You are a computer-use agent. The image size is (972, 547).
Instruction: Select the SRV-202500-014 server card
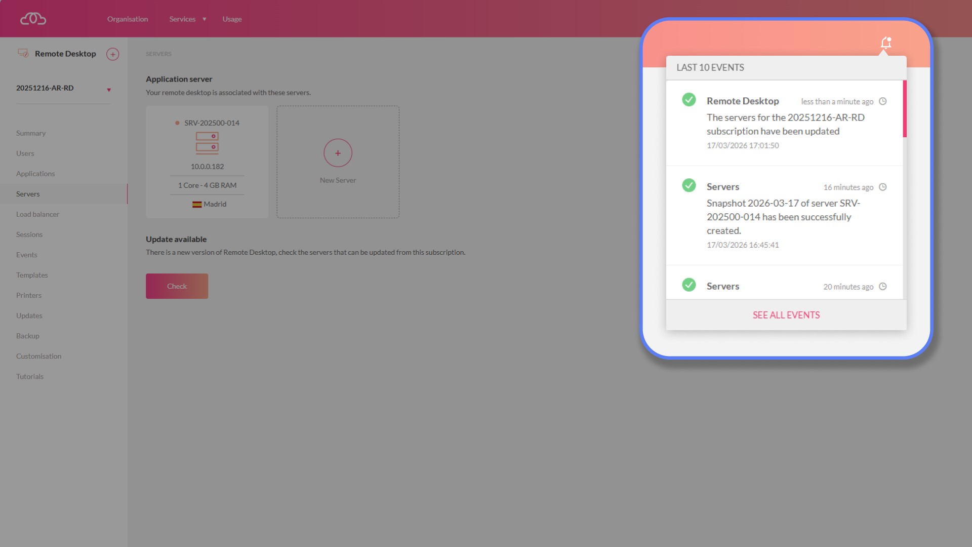pos(207,162)
